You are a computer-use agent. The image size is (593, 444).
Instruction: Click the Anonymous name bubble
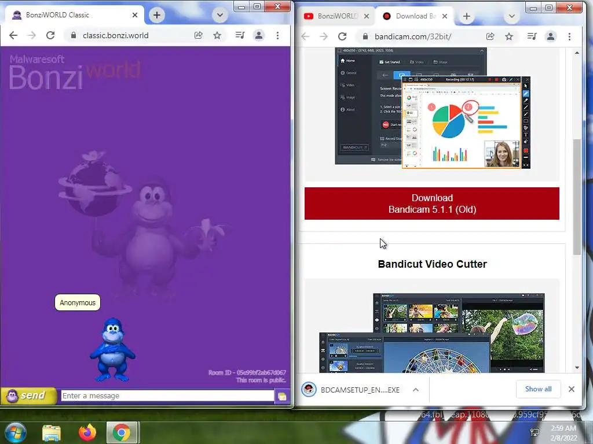coord(78,303)
